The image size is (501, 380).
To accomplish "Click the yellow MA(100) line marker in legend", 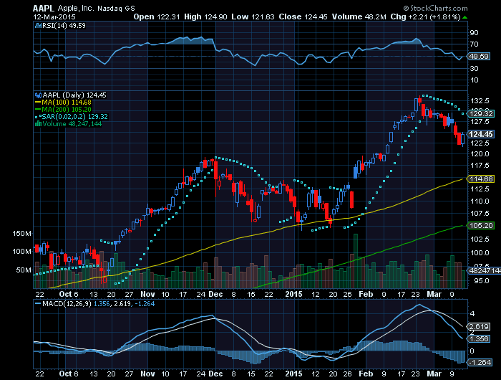I will pos(38,103).
